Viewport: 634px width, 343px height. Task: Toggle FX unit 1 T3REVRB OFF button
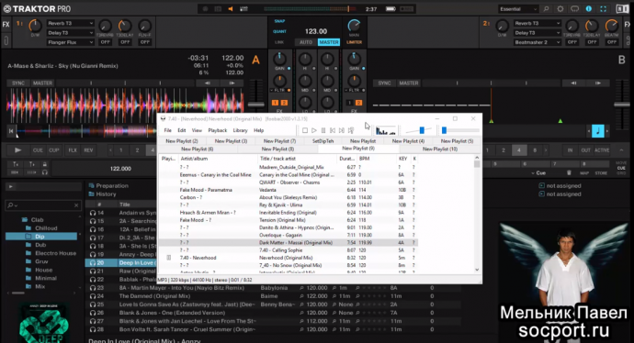pyautogui.click(x=105, y=42)
